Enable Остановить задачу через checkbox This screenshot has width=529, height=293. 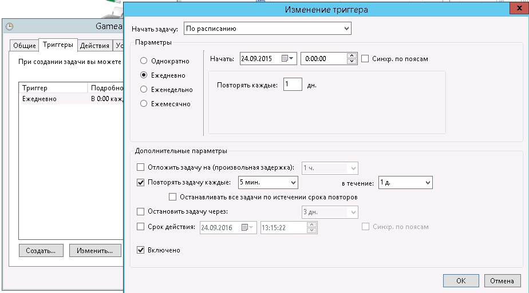[x=141, y=212]
